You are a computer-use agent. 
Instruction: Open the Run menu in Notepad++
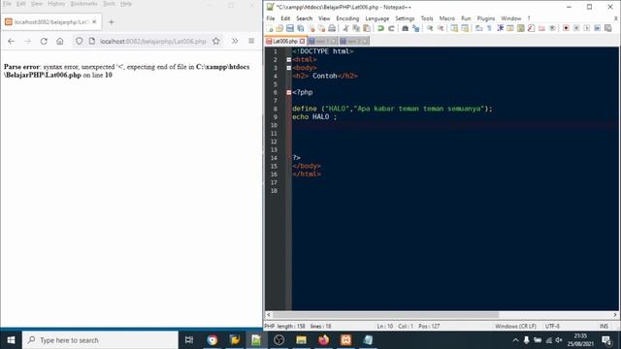click(x=466, y=18)
